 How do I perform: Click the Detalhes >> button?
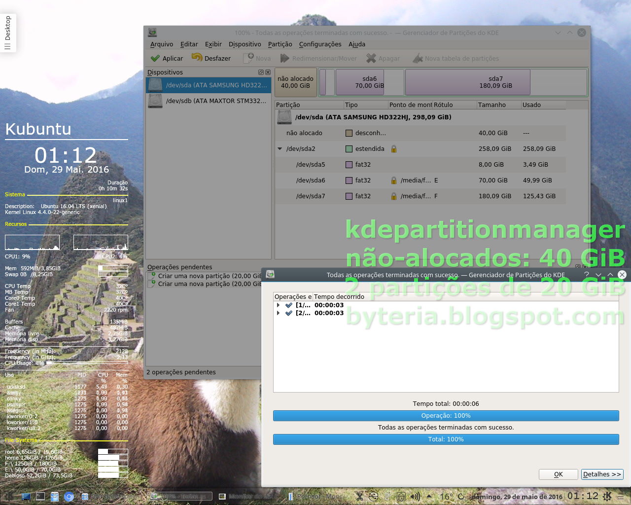click(x=602, y=474)
